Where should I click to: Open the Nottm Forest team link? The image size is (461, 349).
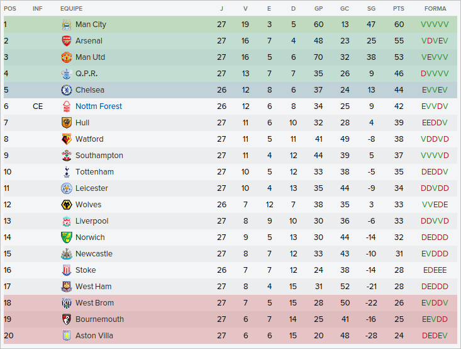(99, 106)
